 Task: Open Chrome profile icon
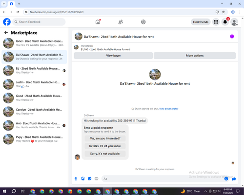pos(233,12)
